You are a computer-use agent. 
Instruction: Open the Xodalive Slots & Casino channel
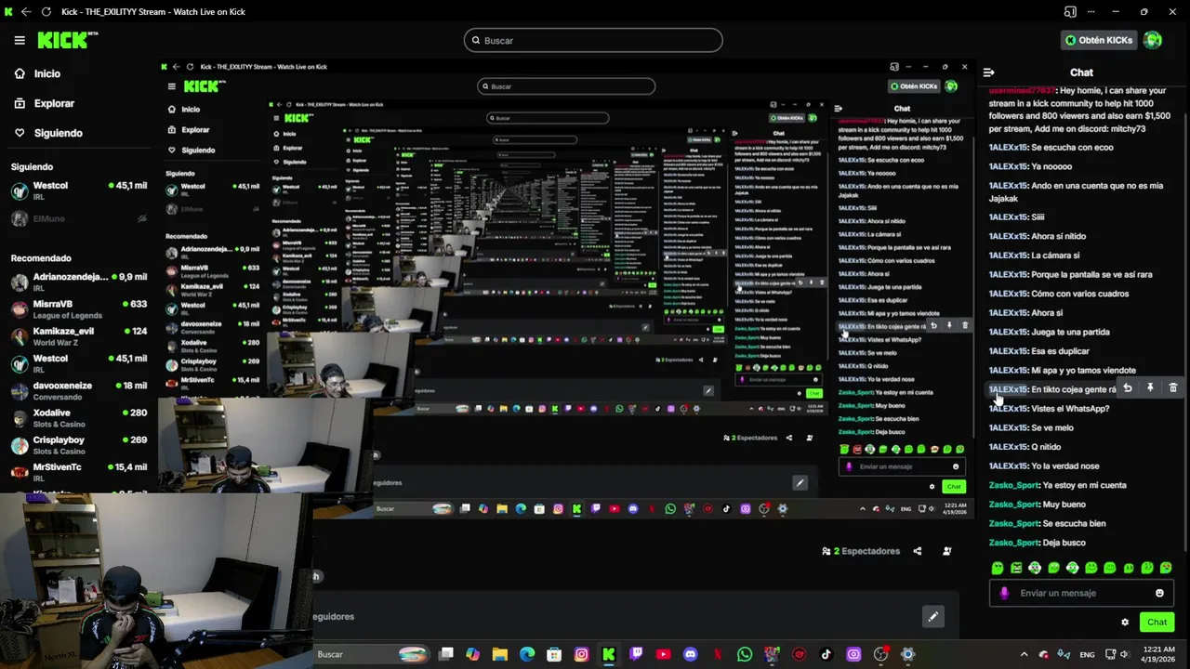point(79,417)
